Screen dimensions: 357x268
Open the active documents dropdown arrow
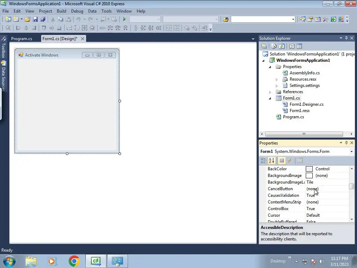[253, 39]
